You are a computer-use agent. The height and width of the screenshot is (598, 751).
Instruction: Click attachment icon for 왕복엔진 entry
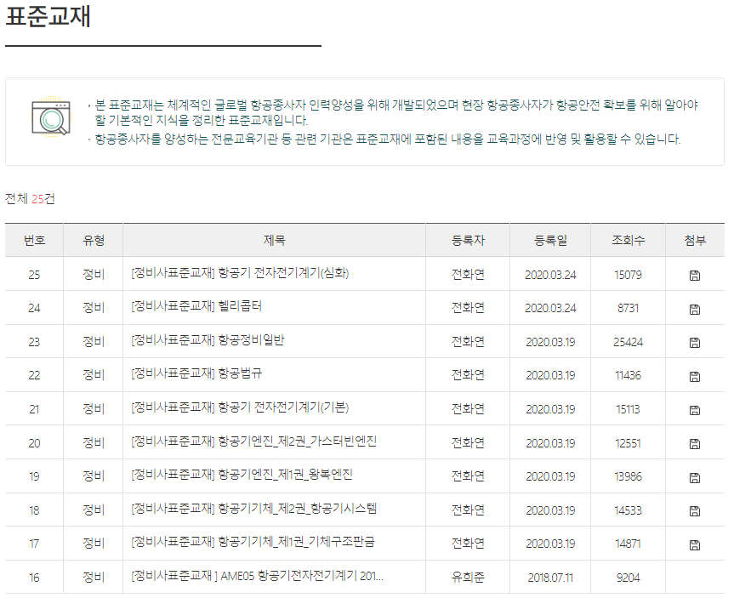pyautogui.click(x=696, y=476)
